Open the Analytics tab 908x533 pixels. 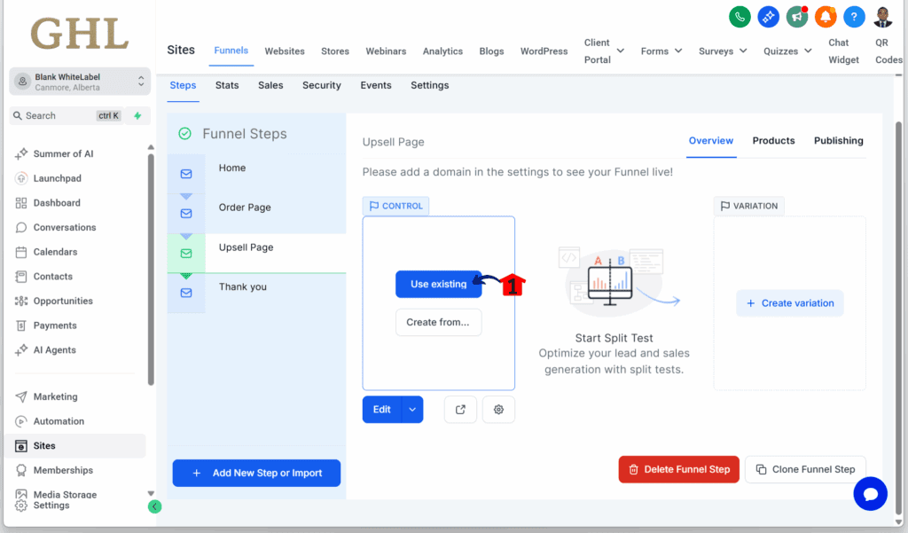coord(442,51)
